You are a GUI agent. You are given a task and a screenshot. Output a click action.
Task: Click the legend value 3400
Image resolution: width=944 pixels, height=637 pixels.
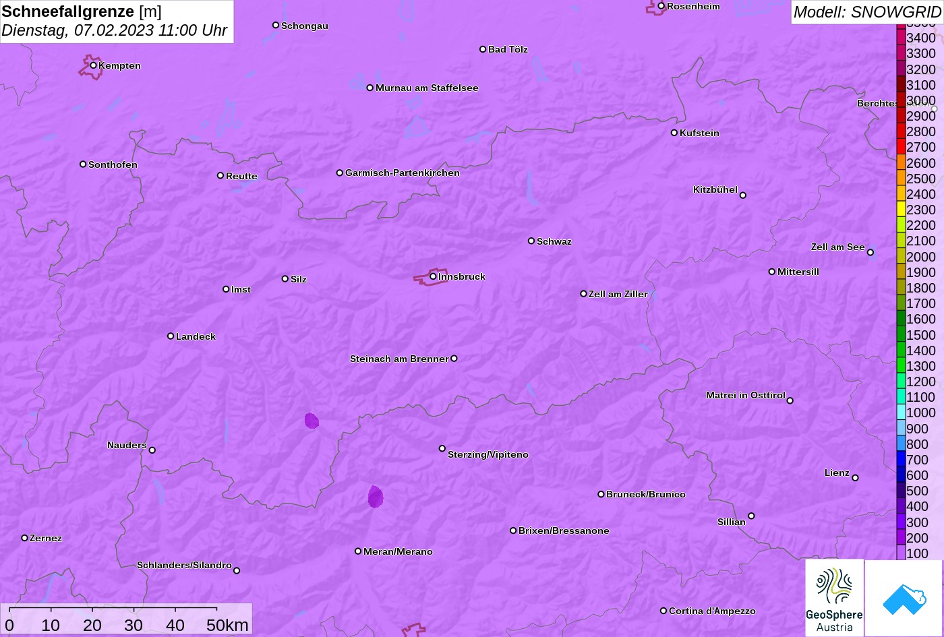point(921,38)
